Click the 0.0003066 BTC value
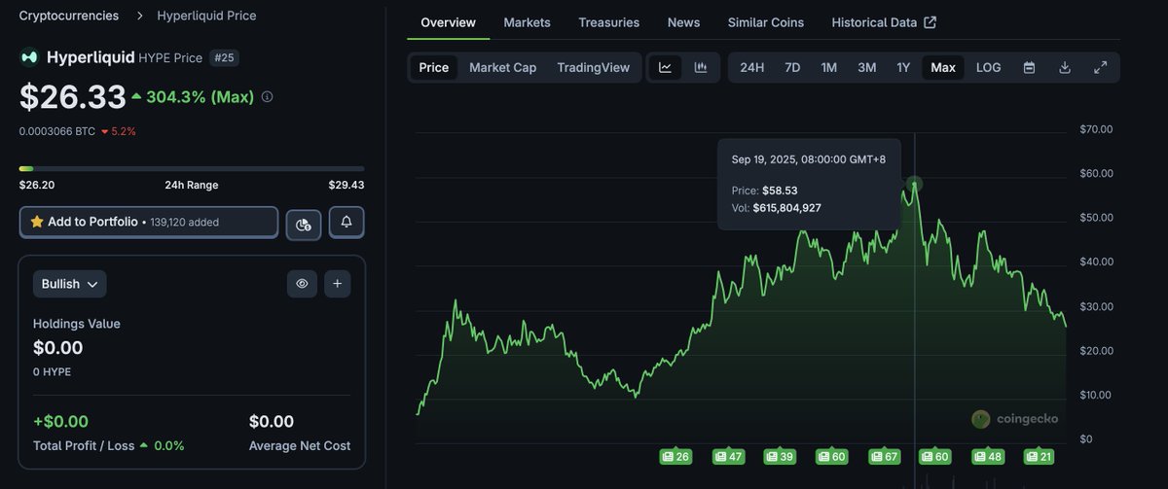 pyautogui.click(x=57, y=131)
